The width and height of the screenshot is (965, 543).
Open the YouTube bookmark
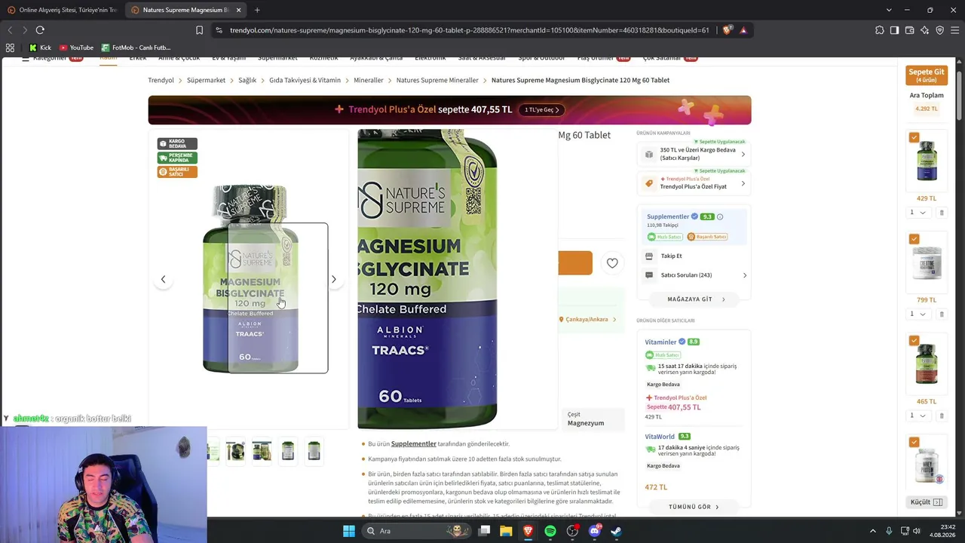point(76,48)
